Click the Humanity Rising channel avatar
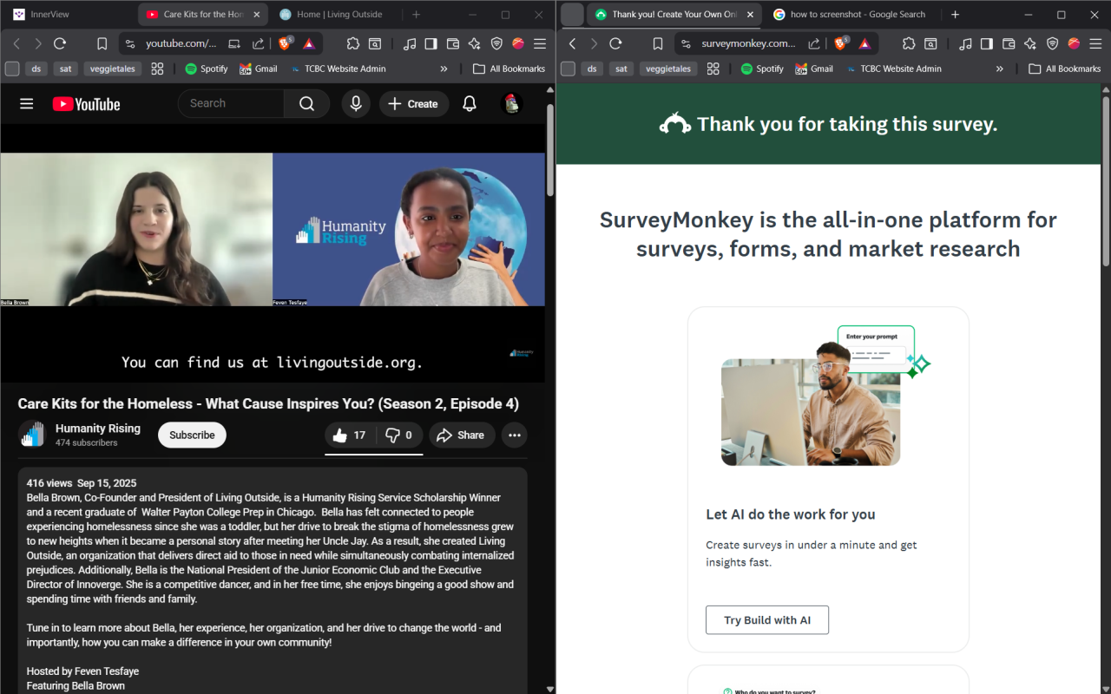The width and height of the screenshot is (1111, 694). click(x=32, y=435)
